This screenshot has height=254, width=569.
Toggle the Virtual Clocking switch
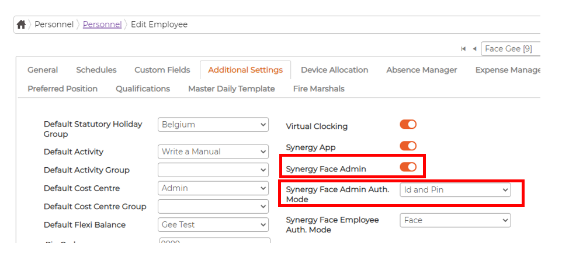click(408, 125)
